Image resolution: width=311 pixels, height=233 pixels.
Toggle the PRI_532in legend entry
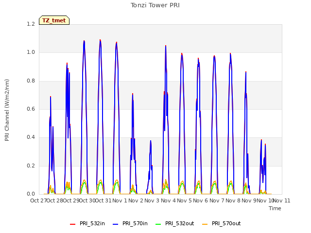point(87,224)
